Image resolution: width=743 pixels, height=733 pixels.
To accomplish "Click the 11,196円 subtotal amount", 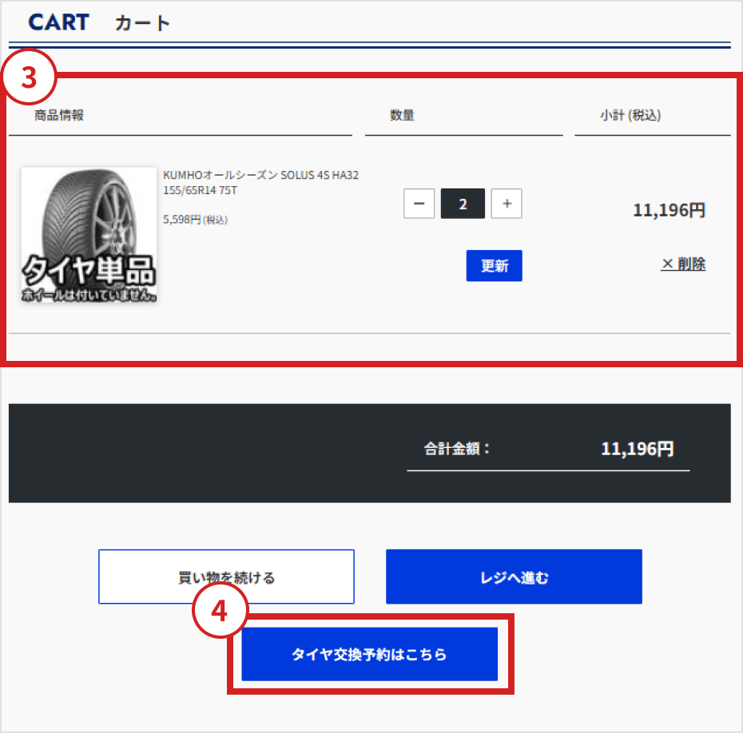I will [669, 210].
